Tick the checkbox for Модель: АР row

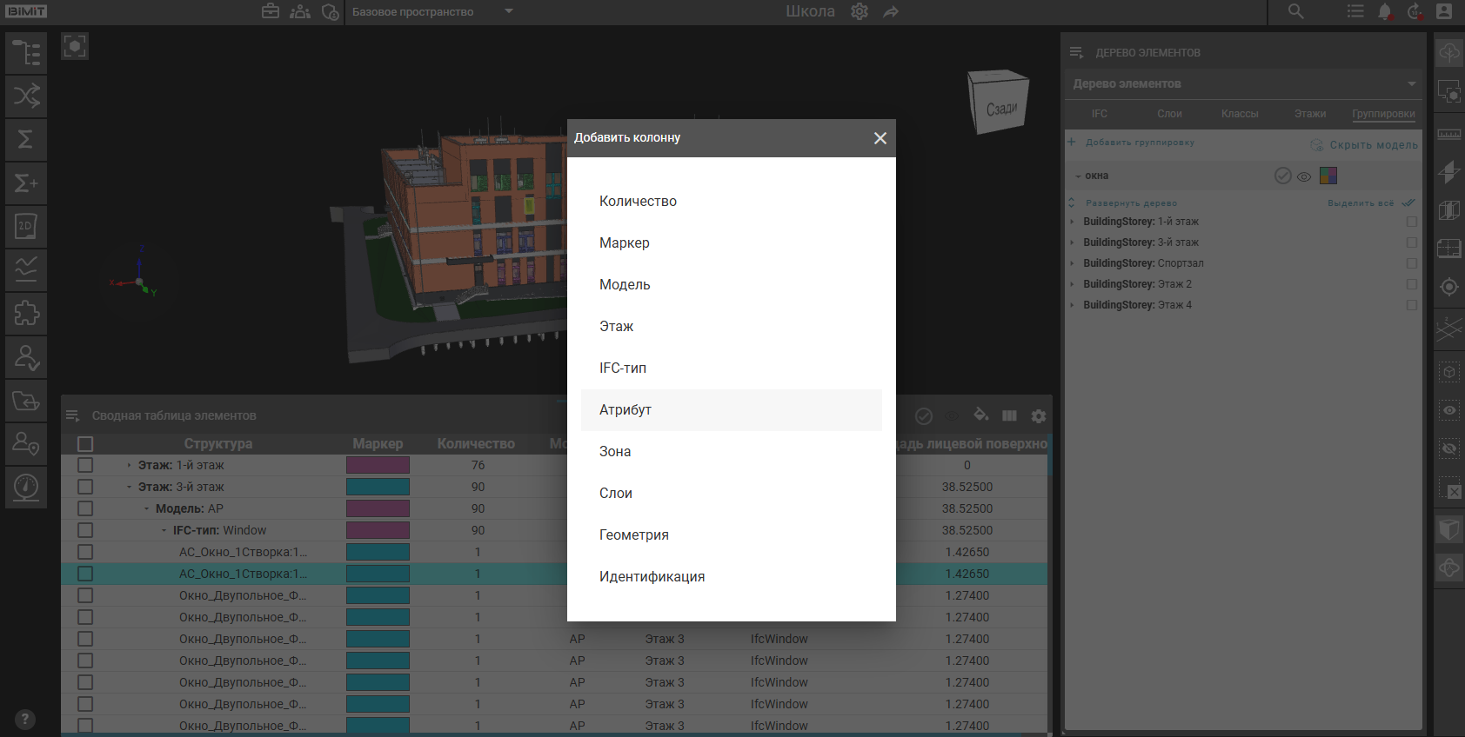point(85,508)
